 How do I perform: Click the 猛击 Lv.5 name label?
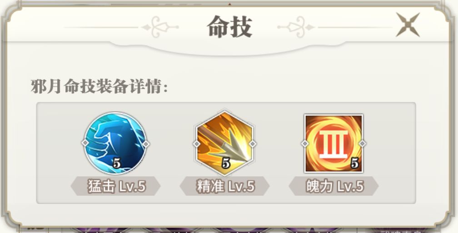coord(116,186)
